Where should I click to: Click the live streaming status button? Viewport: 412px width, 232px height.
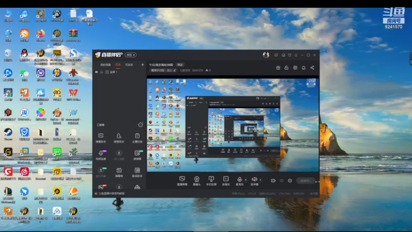(305, 181)
